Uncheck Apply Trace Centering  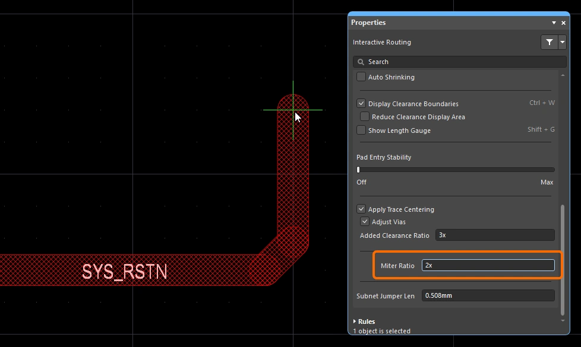pyautogui.click(x=361, y=209)
